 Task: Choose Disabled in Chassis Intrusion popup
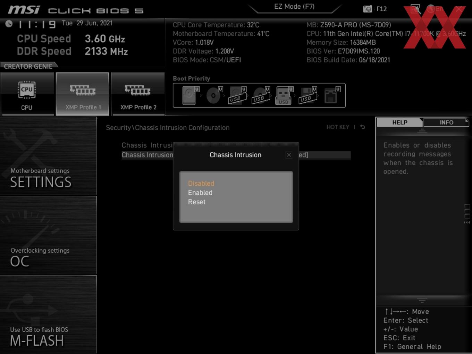coord(201,183)
